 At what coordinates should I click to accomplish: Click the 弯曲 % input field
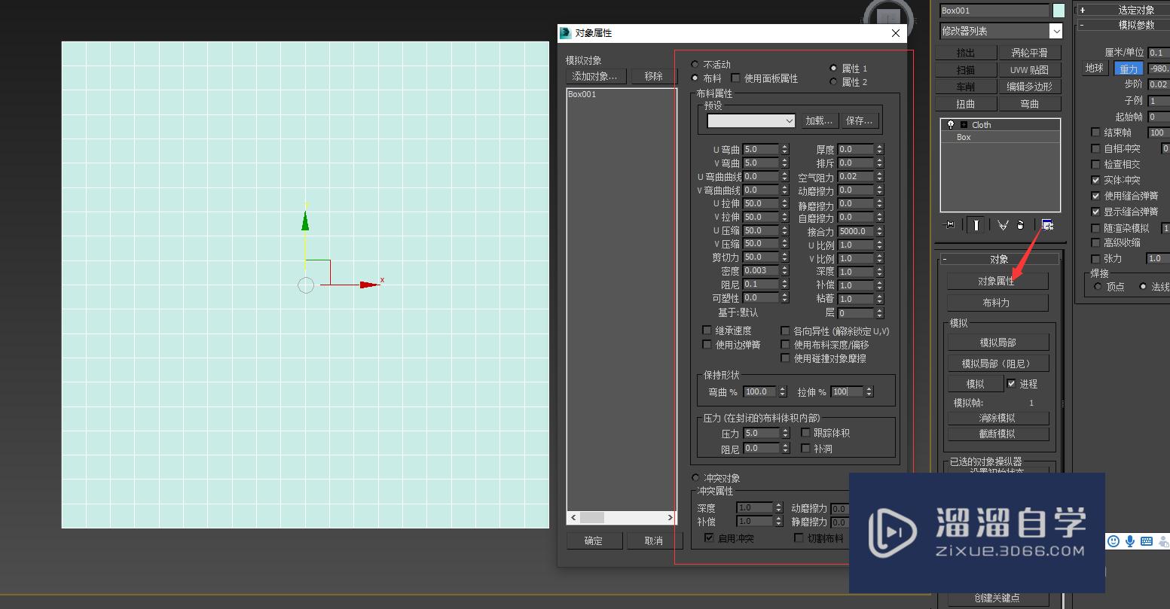click(761, 391)
